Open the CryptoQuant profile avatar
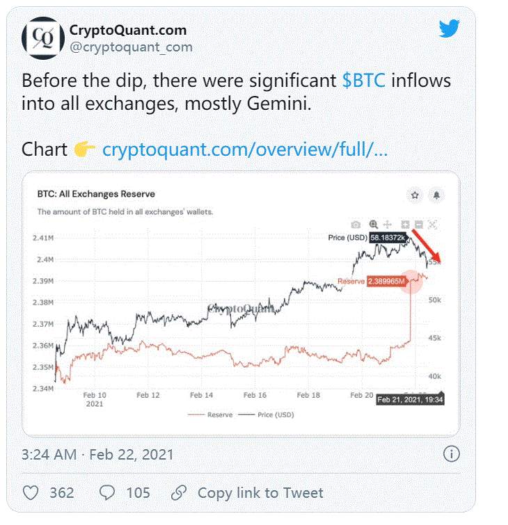This screenshot has width=508, height=525. coord(43,38)
